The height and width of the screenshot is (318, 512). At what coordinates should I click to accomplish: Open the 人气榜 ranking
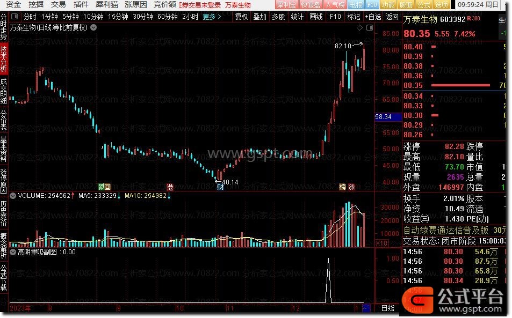[x=335, y=5]
